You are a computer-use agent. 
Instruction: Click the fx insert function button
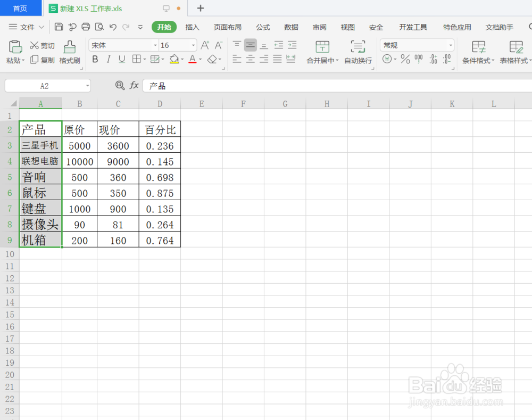coord(134,86)
